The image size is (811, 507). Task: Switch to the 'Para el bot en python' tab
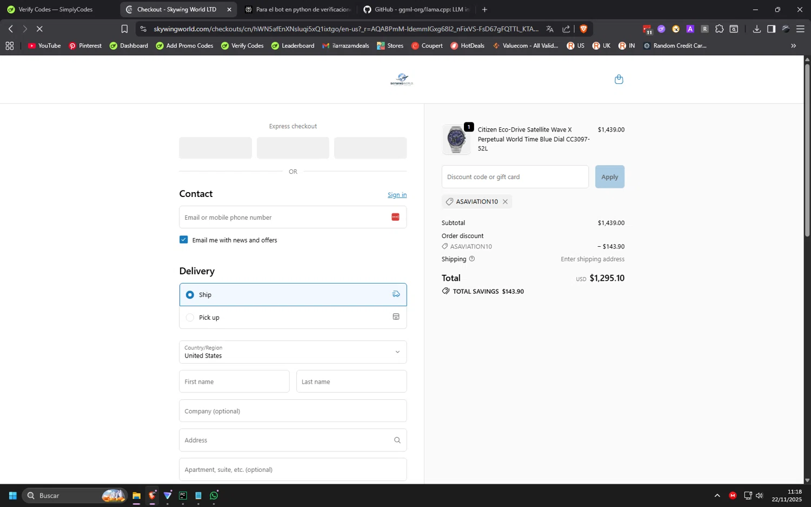[x=298, y=10]
